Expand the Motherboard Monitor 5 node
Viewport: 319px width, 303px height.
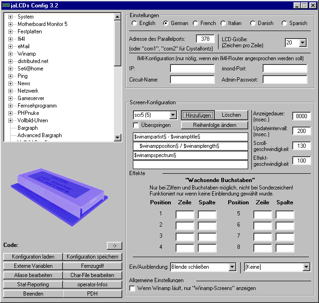(x=10, y=24)
